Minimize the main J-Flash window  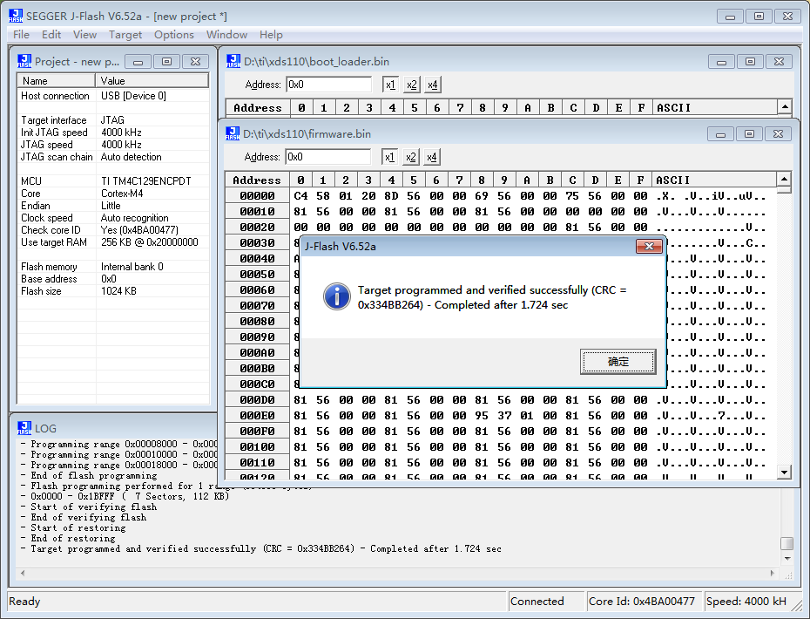730,17
